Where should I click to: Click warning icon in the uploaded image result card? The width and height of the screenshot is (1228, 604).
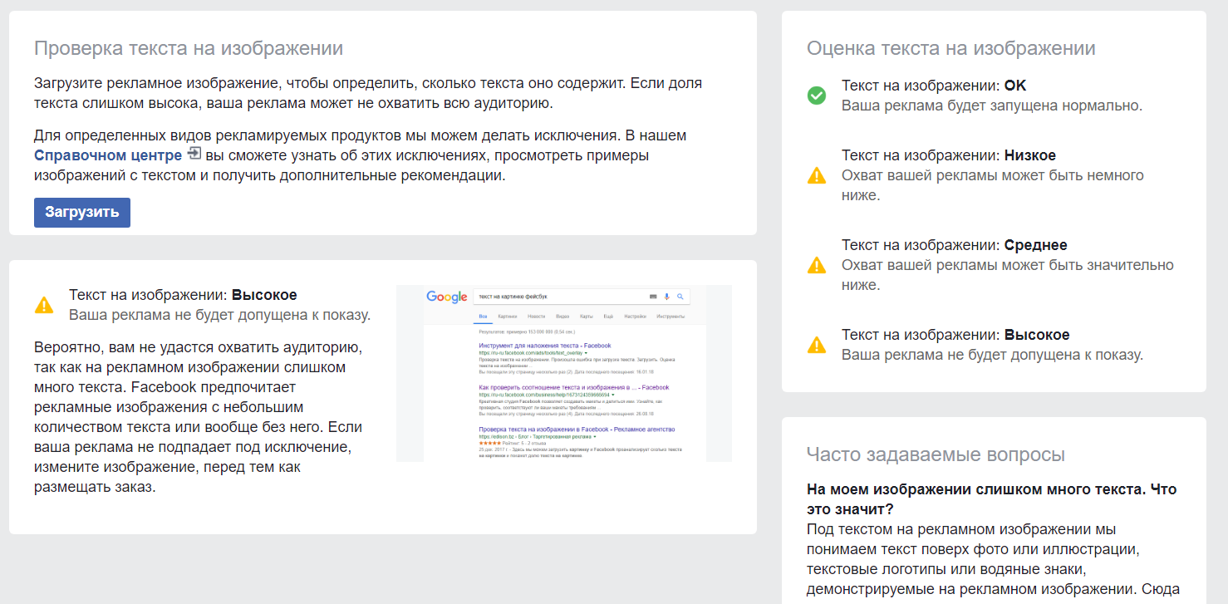click(x=44, y=305)
